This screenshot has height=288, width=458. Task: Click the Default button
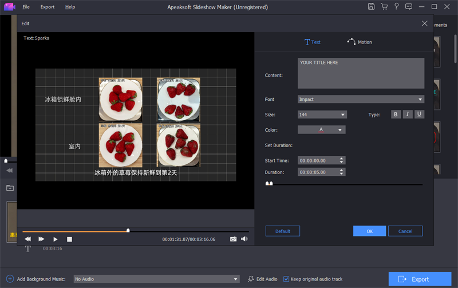[x=282, y=231]
